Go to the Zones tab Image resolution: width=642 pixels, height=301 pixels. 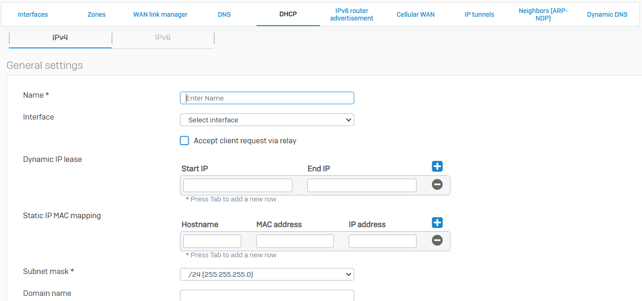tap(96, 14)
